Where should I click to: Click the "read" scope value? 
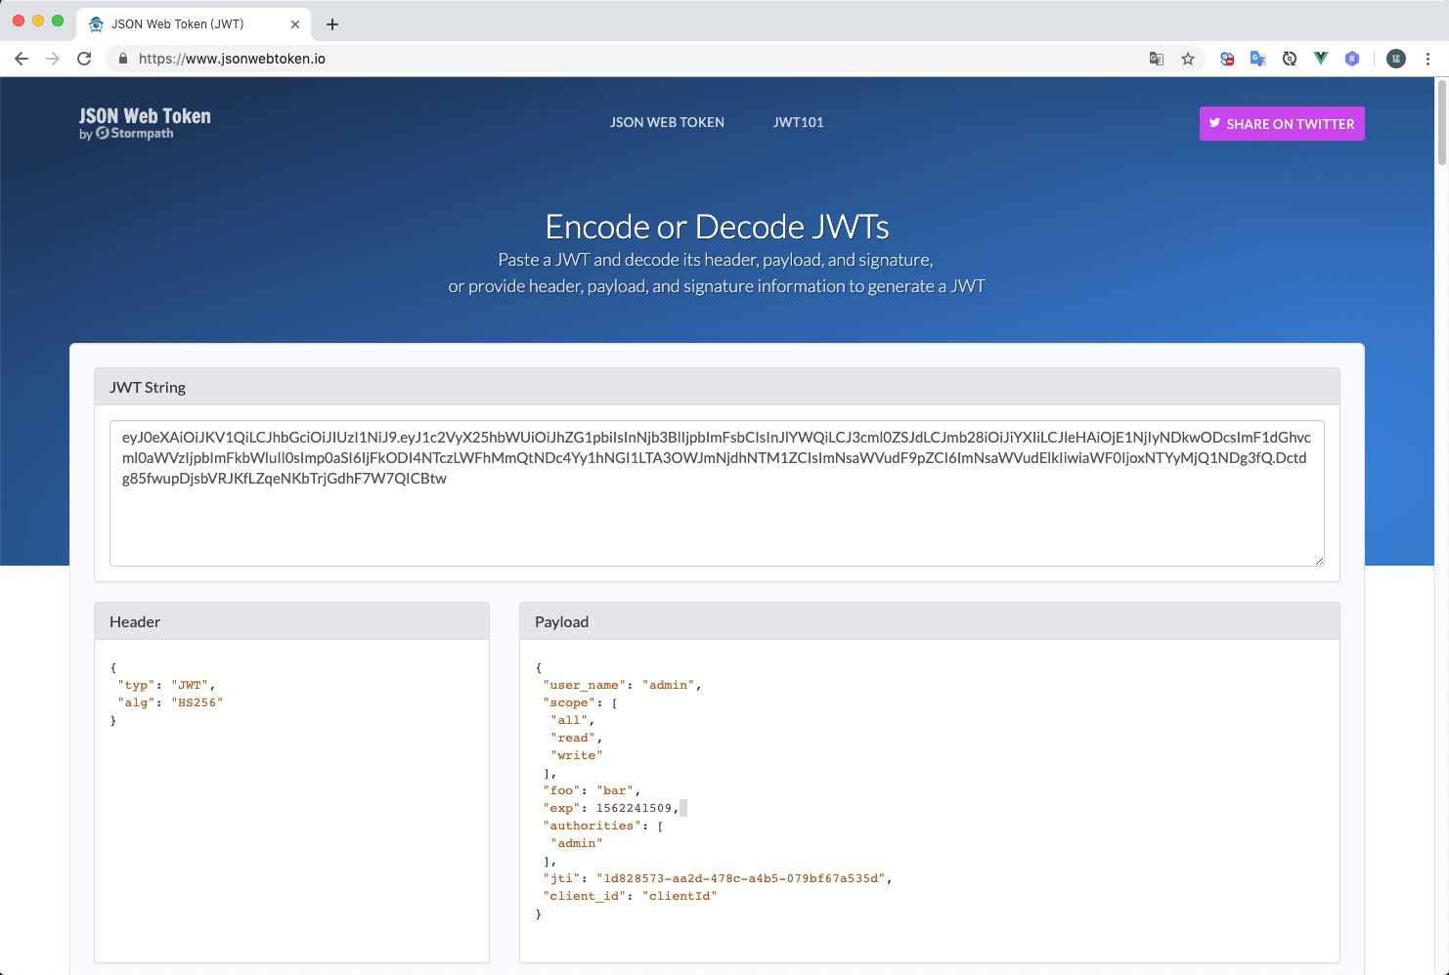[x=573, y=738]
